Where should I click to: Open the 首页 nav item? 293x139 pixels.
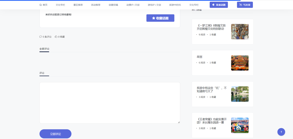pyautogui.click(x=43, y=5)
